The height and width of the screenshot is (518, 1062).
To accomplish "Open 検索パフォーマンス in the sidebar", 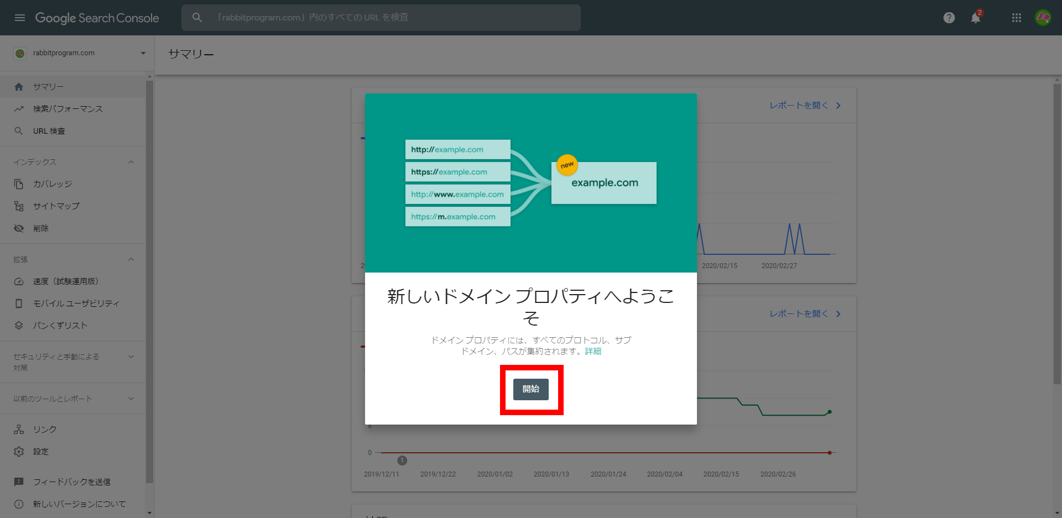I will [x=72, y=109].
